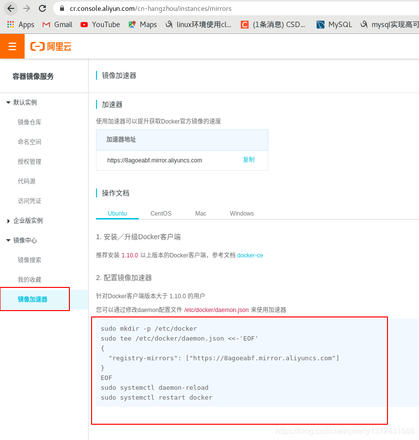Screen dimensions: 419x440
Task: Open the (1条消息) CSD... bookmark
Action: pos(273,25)
